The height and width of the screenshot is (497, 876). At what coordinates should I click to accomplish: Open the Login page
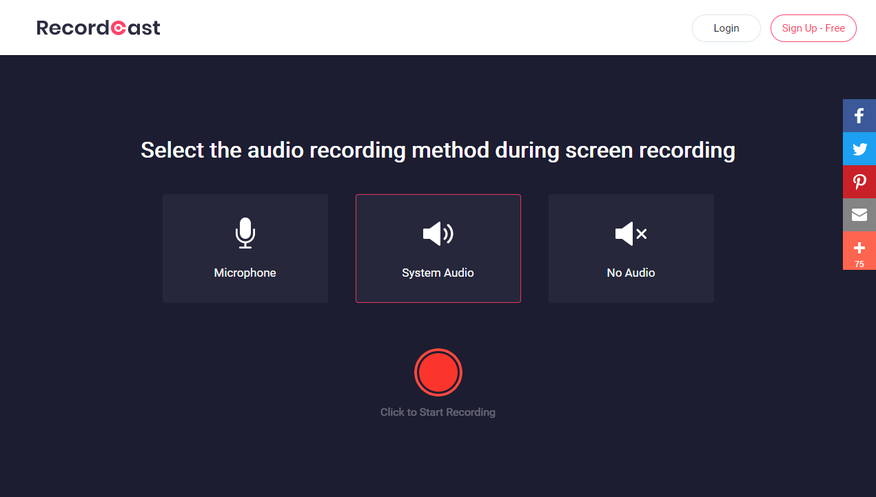(x=726, y=28)
